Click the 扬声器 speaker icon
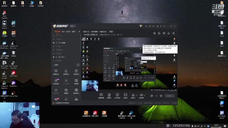Viewport: 228px width, 128px height. pyautogui.click(x=141, y=95)
